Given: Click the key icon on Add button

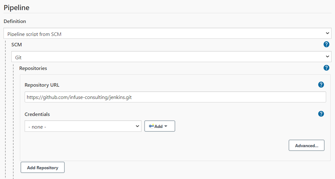Looking at the screenshot, I should pos(152,126).
